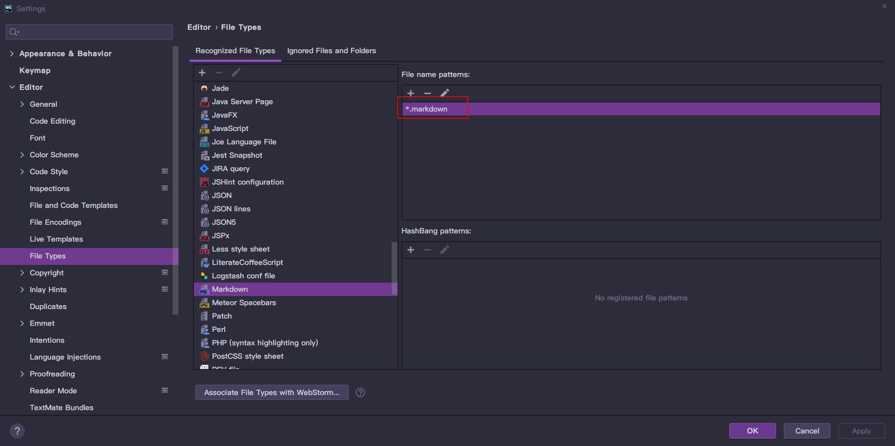Click the Editor breadcrumb link

point(199,27)
